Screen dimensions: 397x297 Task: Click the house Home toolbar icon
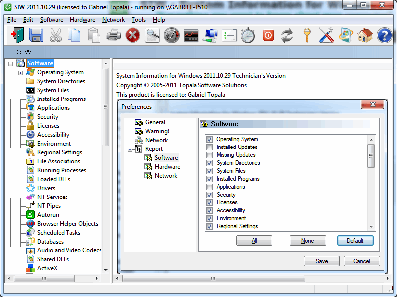pos(365,35)
